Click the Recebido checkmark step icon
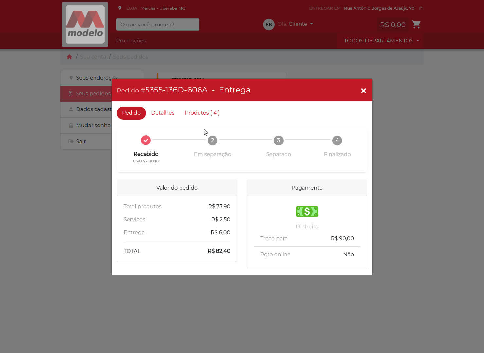The height and width of the screenshot is (353, 484). point(146,140)
